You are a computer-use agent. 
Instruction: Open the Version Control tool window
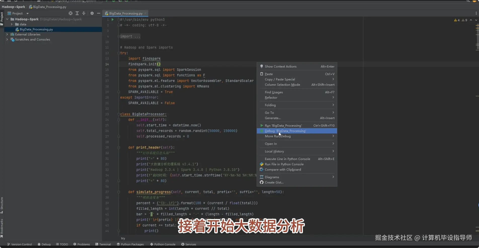20,244
